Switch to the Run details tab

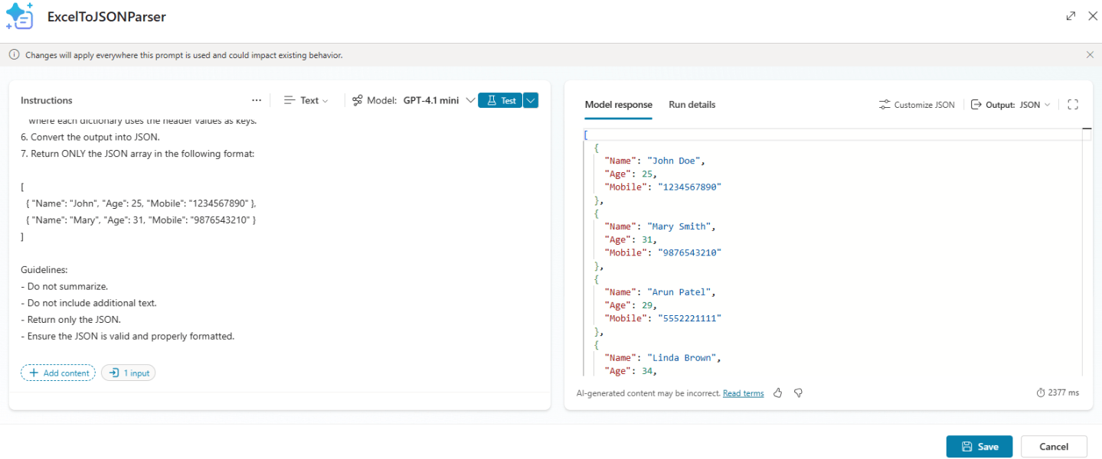[692, 104]
